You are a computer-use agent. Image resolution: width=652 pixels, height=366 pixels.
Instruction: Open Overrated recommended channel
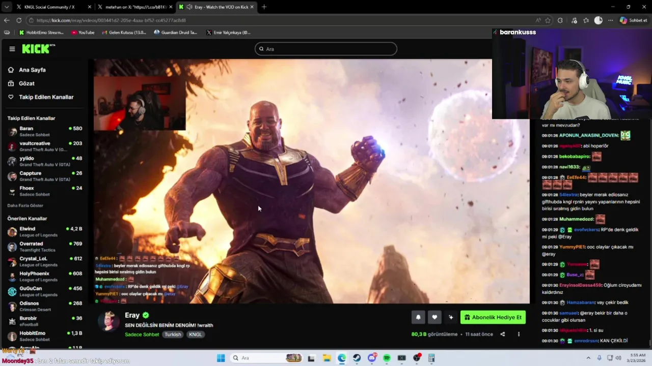click(45, 247)
